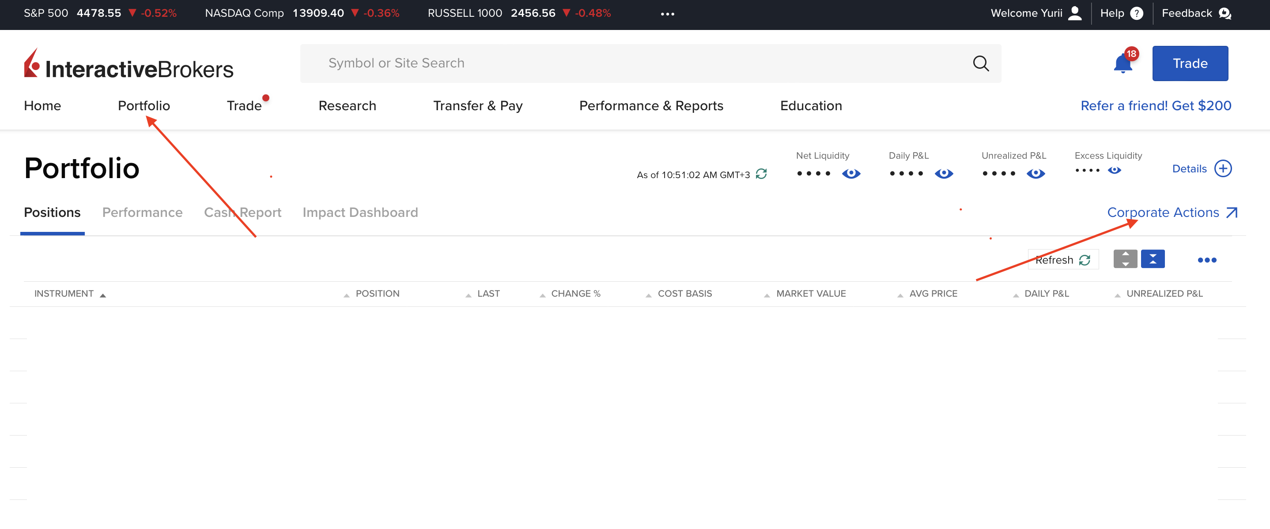Show Net Liquidity value

click(x=851, y=174)
